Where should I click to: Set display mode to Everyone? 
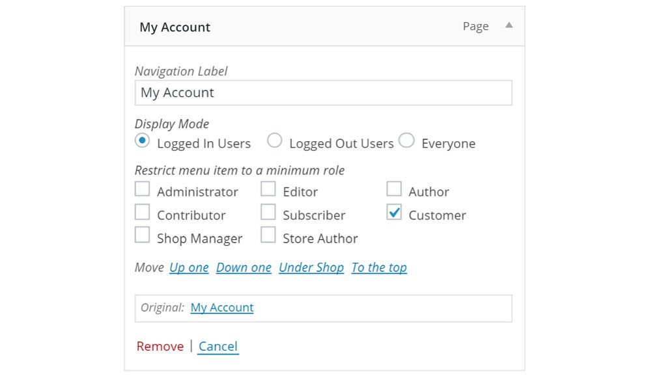[406, 140]
